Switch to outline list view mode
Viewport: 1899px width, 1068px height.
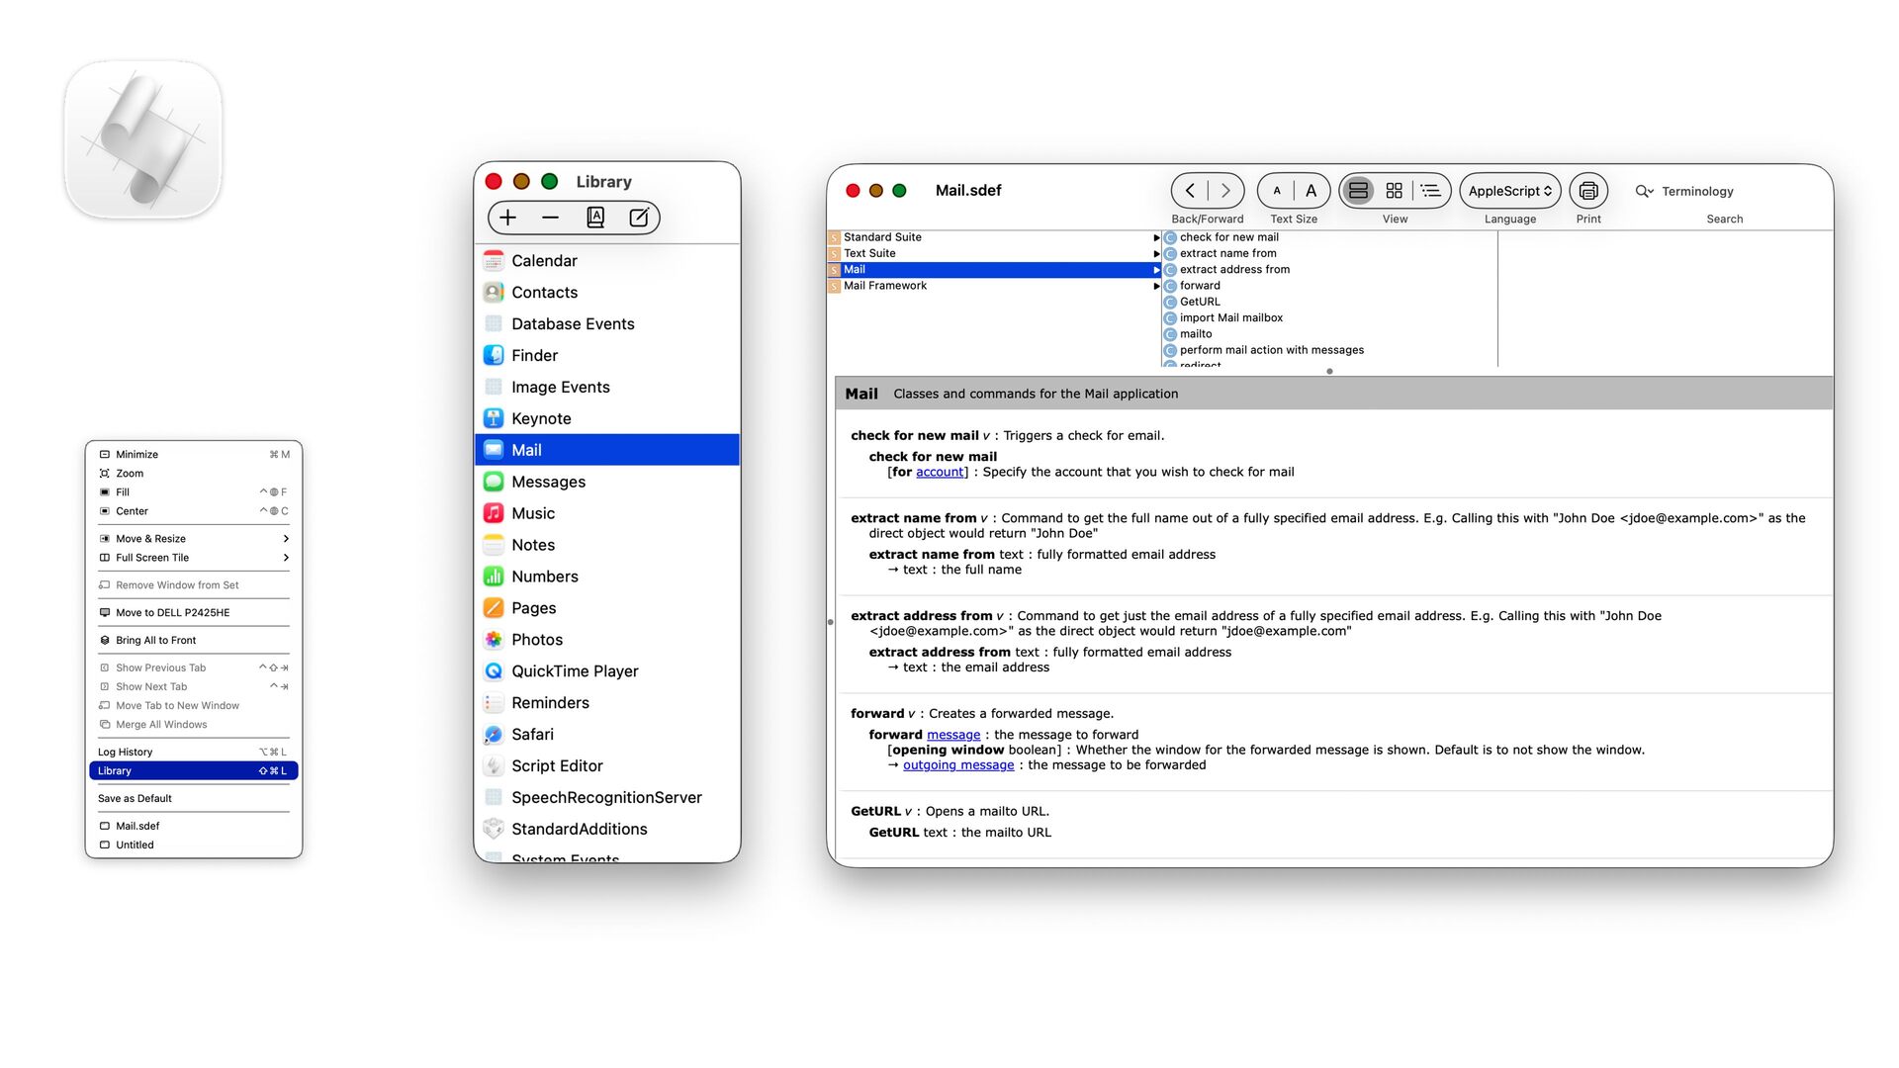tap(1430, 191)
